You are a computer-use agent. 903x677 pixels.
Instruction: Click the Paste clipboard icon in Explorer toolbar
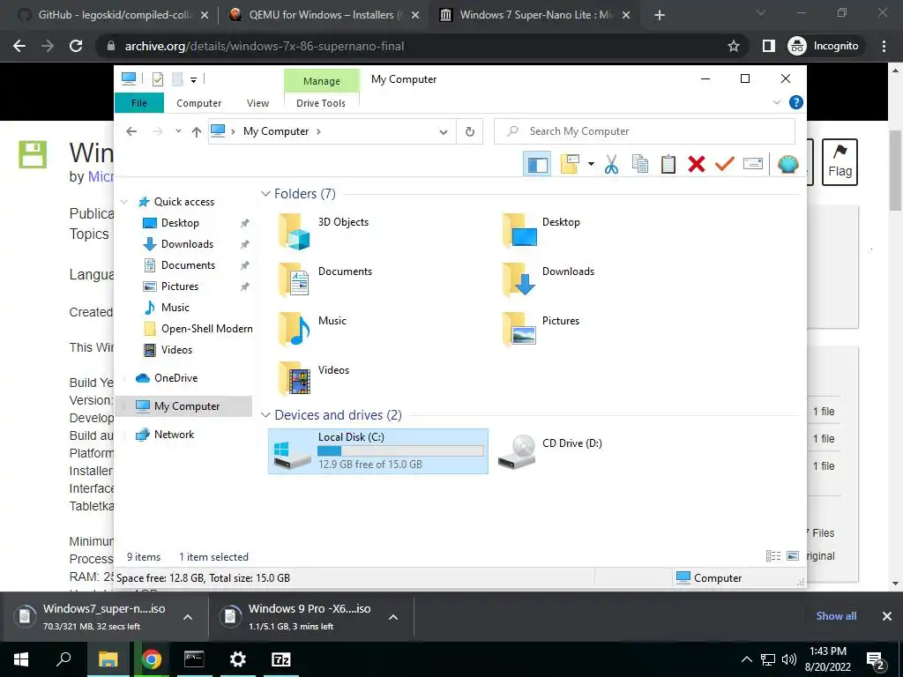[x=668, y=164]
